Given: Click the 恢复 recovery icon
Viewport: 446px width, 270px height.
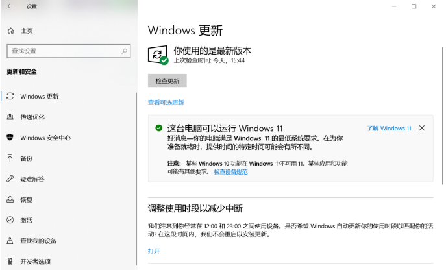Looking at the screenshot, I should 10,200.
